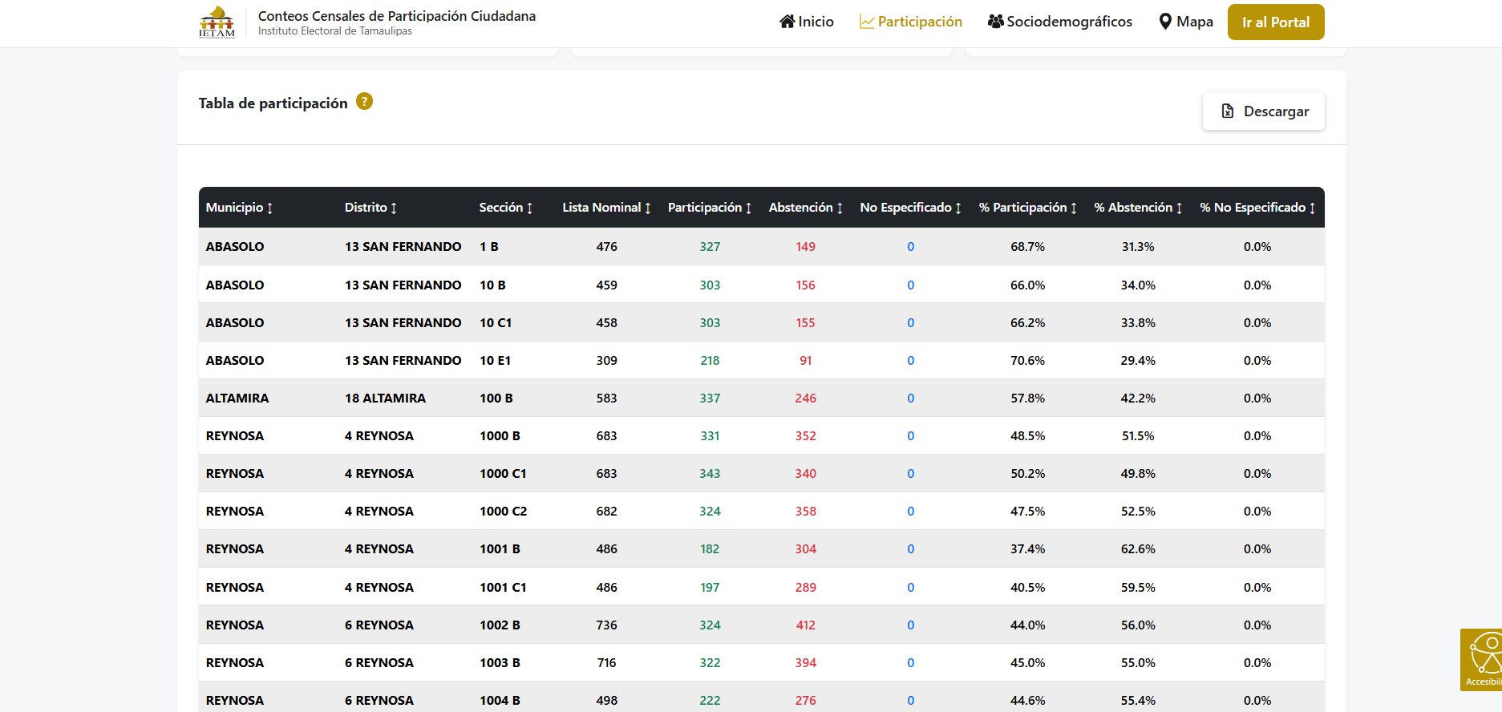Sort by Abstención column arrow icon
This screenshot has width=1502, height=712.
pos(840,208)
